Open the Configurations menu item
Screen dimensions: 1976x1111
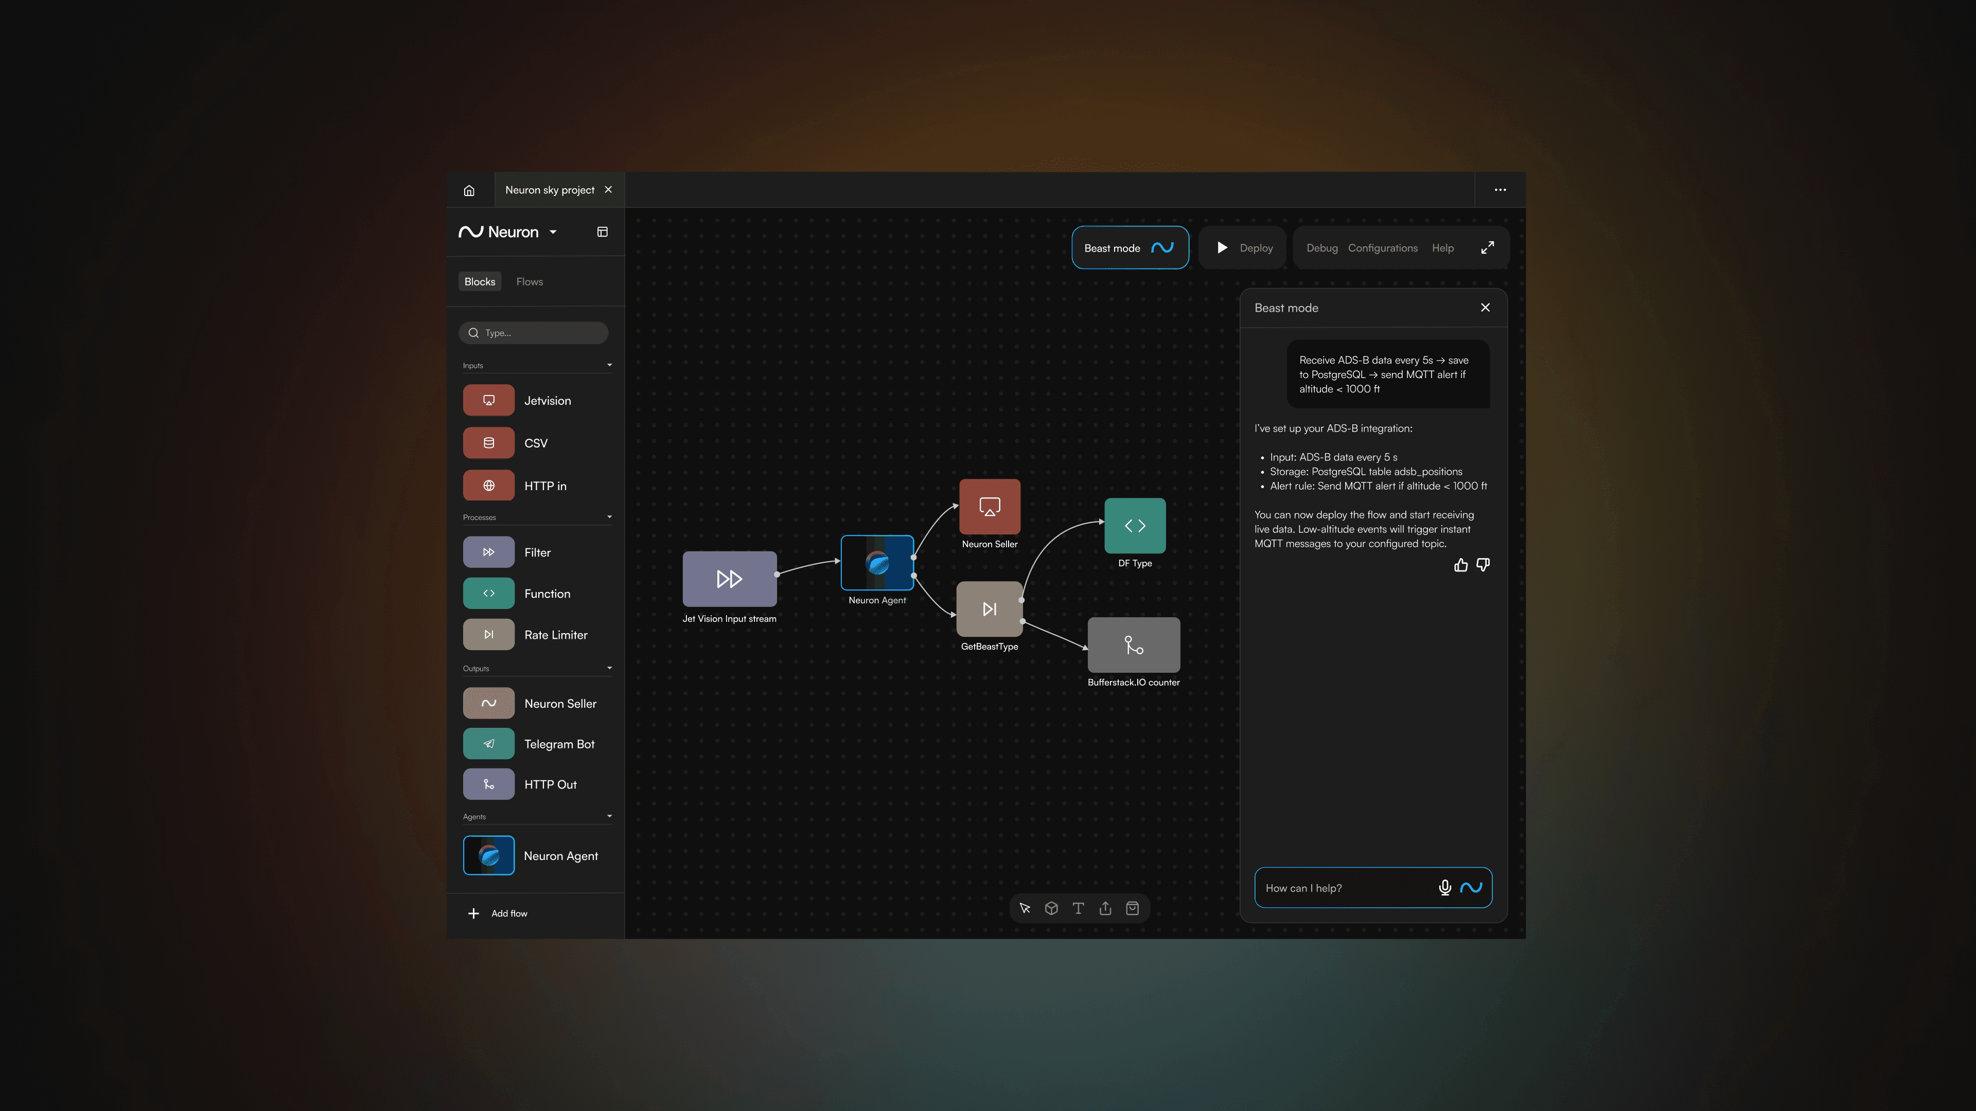1382,247
